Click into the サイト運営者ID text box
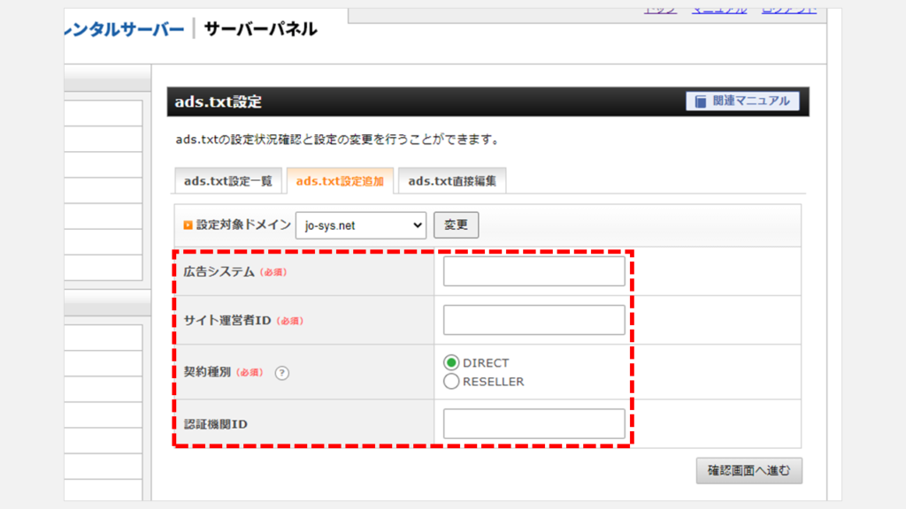Viewport: 906px width, 509px height. pos(534,320)
